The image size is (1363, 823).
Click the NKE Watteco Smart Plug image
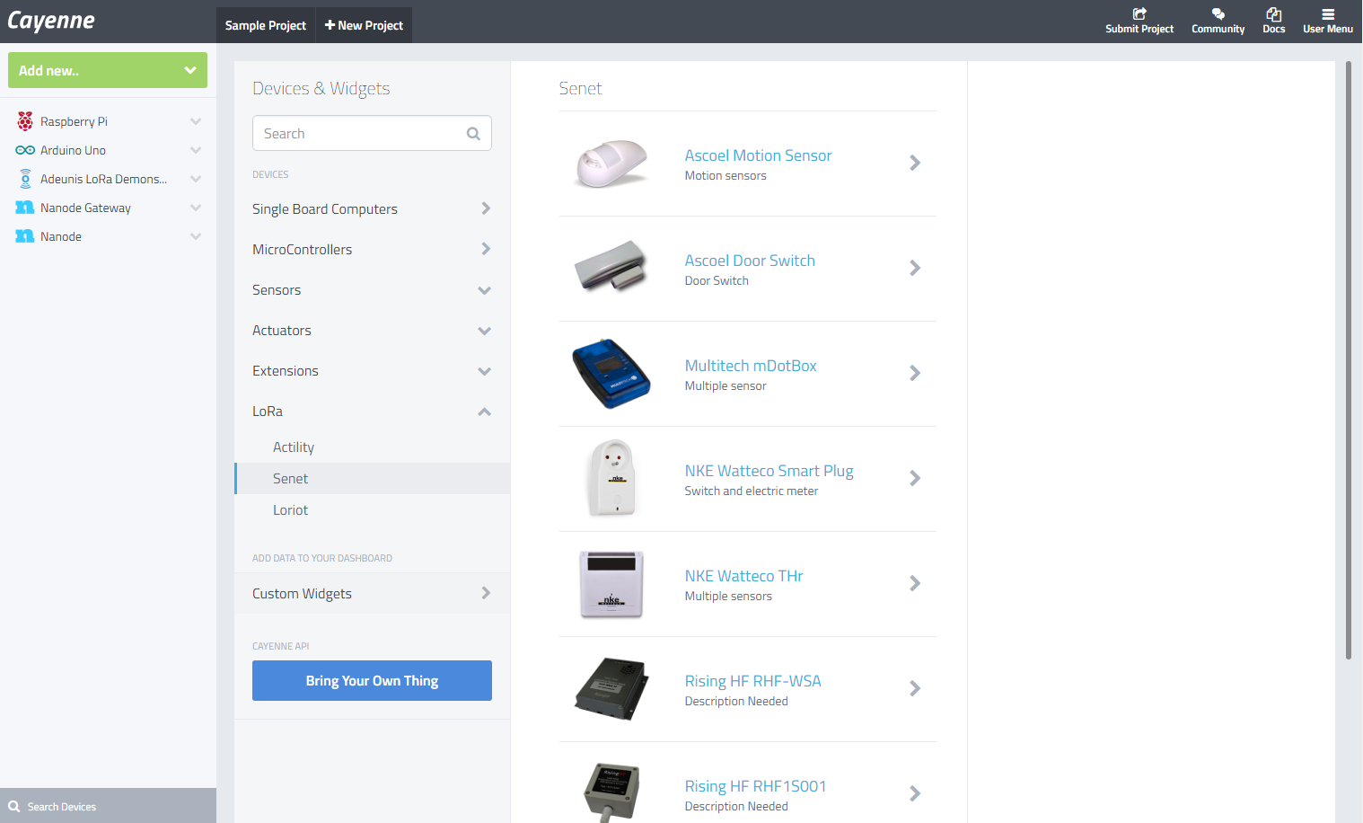click(611, 478)
